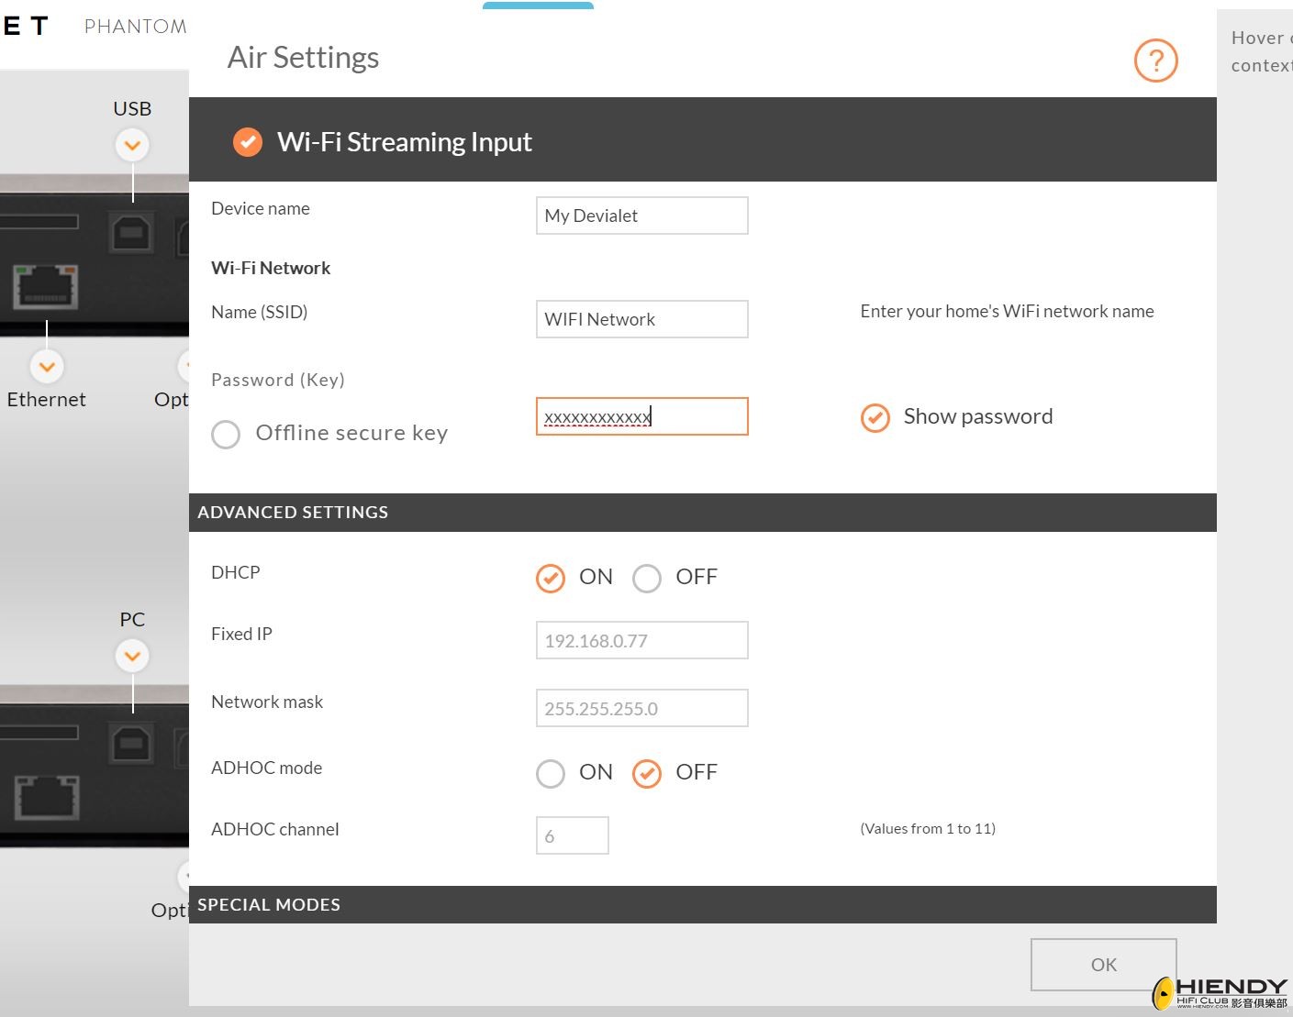Select the Offline secure key radio button

pyautogui.click(x=226, y=434)
